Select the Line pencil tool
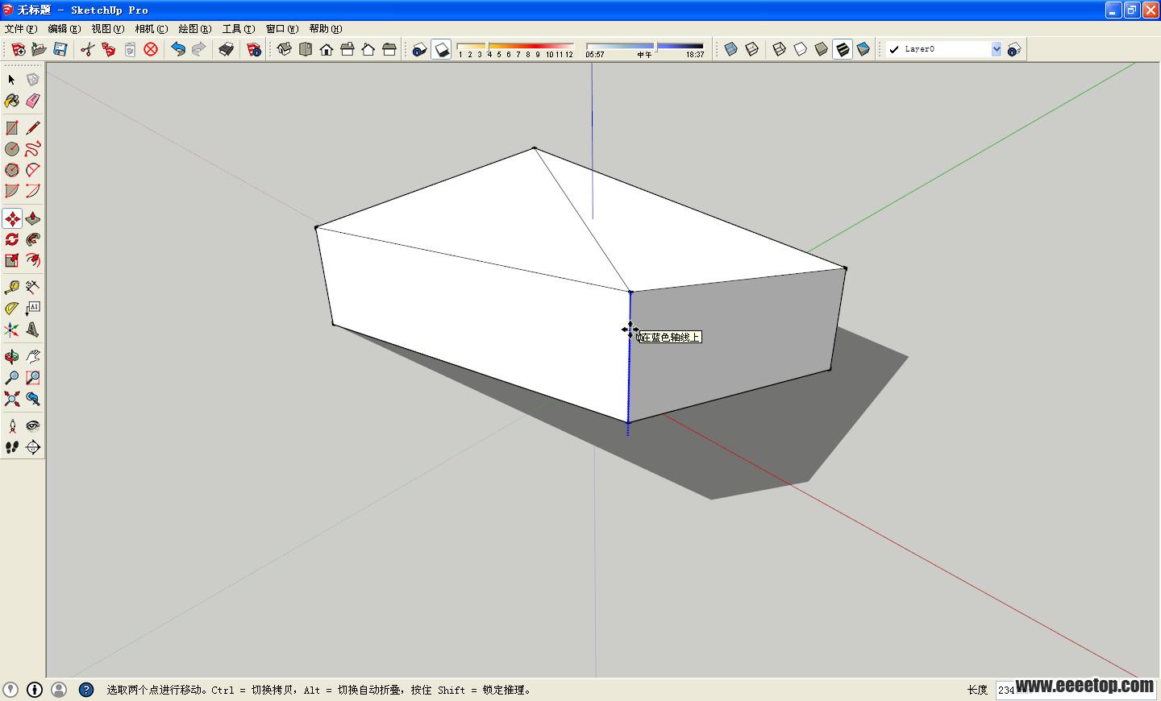 coord(33,128)
